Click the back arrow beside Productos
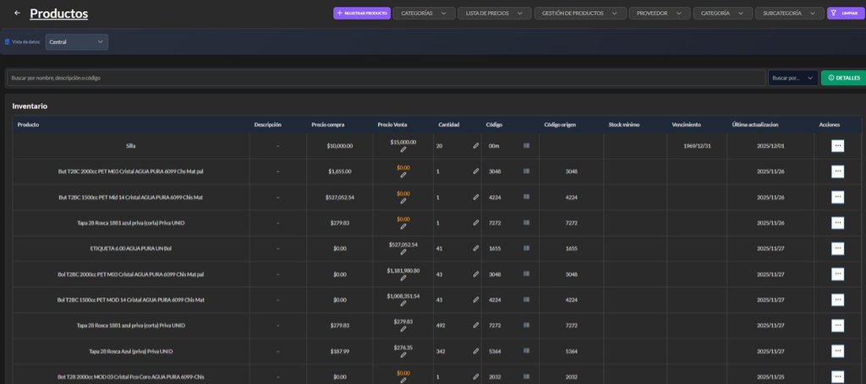Viewport: 866px width, 384px height. click(x=17, y=13)
